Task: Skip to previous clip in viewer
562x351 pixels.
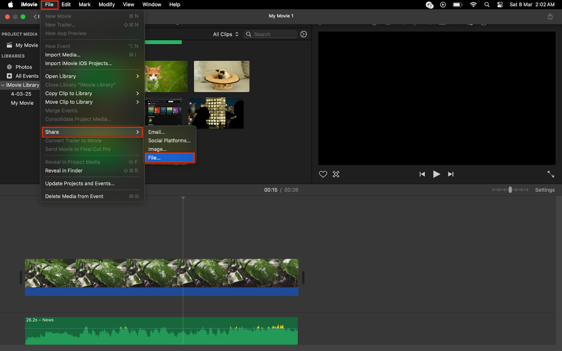Action: 422,174
